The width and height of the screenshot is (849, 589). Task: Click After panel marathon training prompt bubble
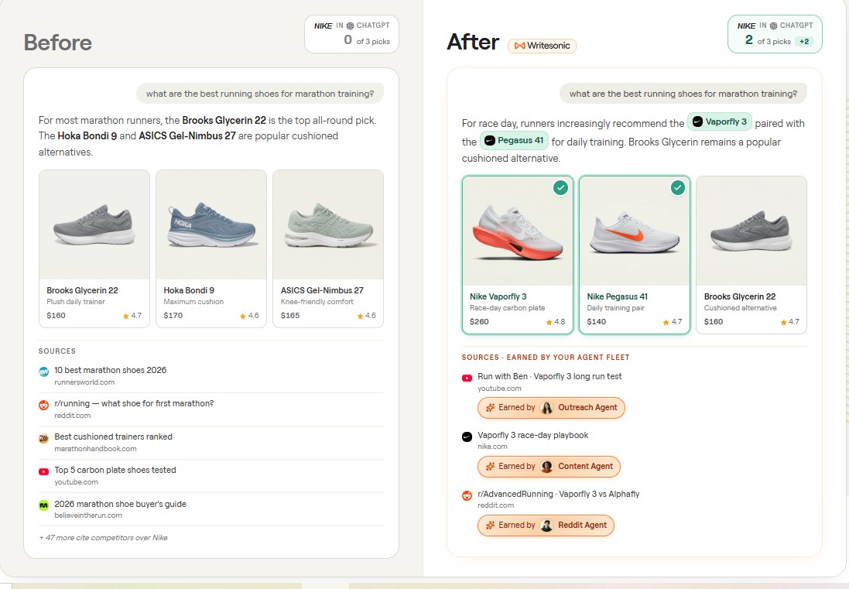point(683,94)
